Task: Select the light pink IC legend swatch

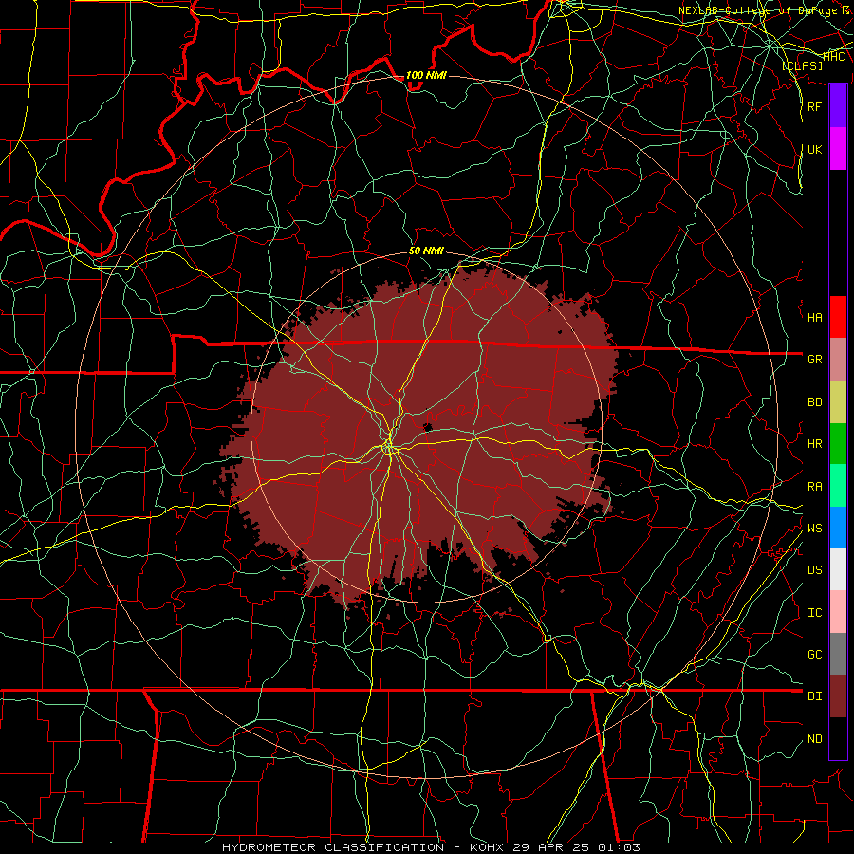Action: click(x=838, y=612)
